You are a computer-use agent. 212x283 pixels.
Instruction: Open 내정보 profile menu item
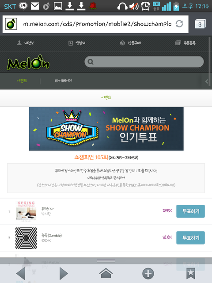click(26, 43)
